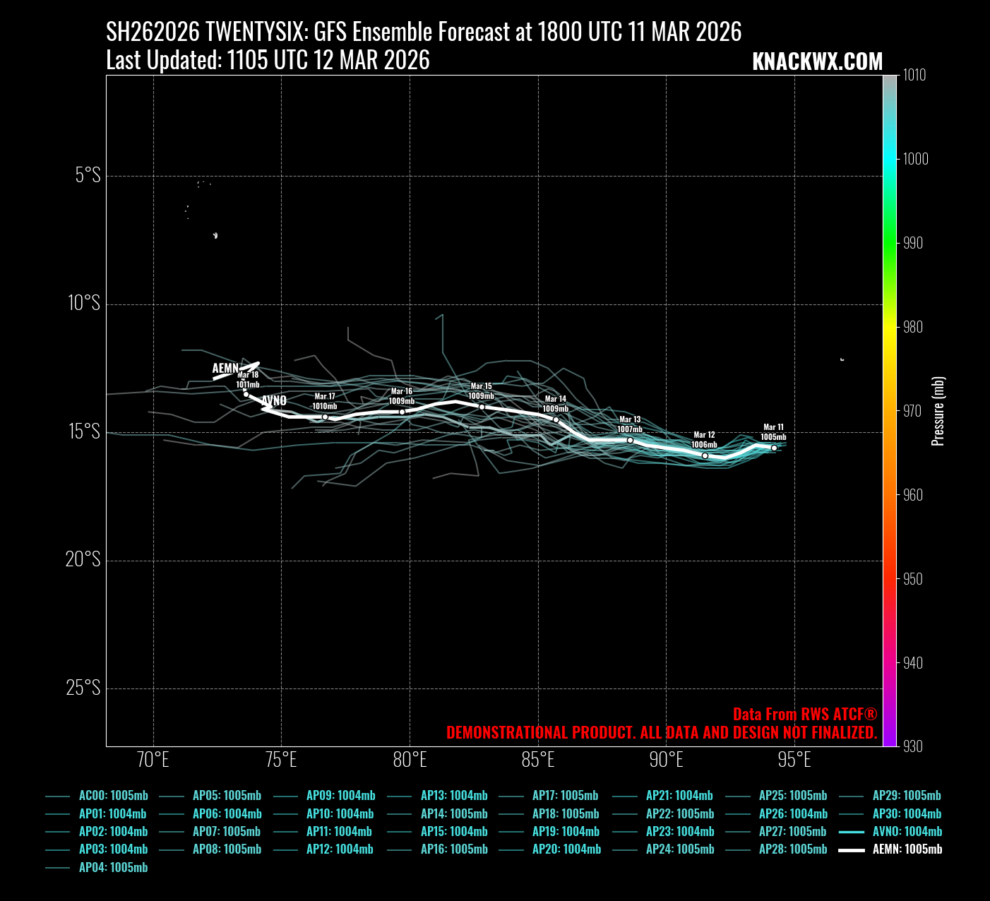990x901 pixels.
Task: Click the AVNO label on the map
Action: (274, 401)
